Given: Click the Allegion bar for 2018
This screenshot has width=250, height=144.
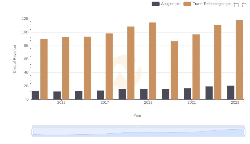Looking at the screenshot, I should point(122,94).
